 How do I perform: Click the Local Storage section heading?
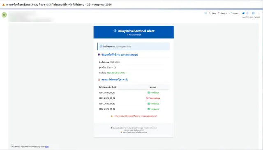pos(120,55)
